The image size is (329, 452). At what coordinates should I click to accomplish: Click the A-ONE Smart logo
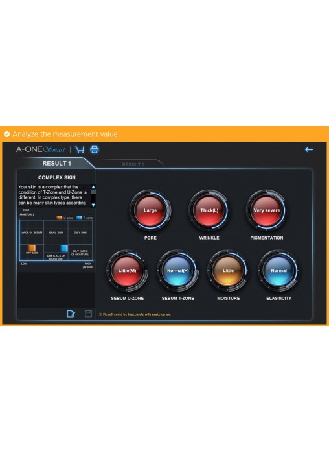pyautogui.click(x=41, y=149)
